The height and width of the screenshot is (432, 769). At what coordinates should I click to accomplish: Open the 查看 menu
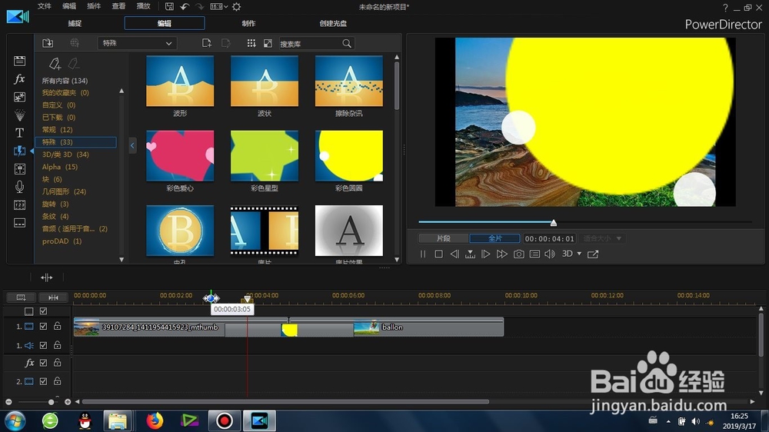pos(118,6)
